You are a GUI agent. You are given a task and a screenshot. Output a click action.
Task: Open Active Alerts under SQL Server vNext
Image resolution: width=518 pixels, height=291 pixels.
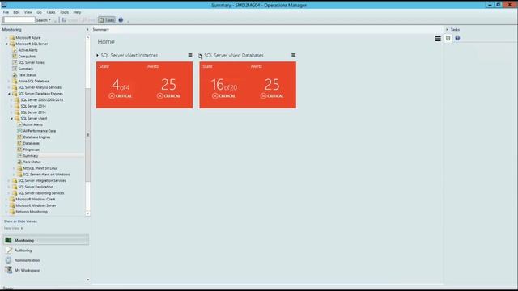pos(32,124)
